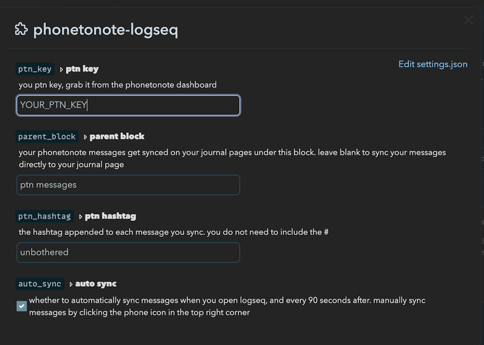Expand the arrow next to 'ptn key'
This screenshot has width=484, height=345.
point(61,70)
